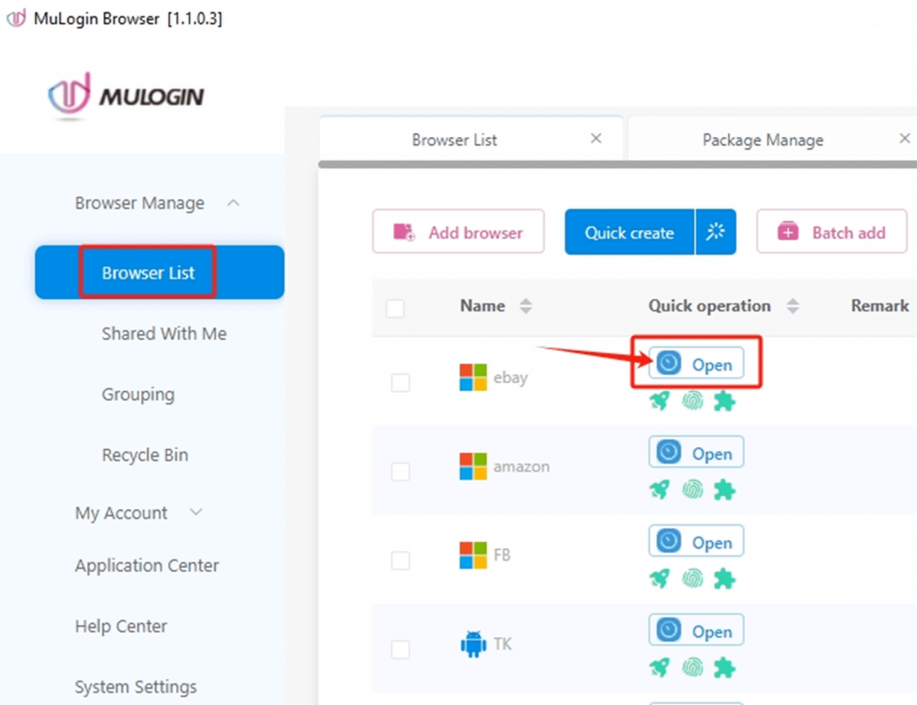Sort the list by Name column
This screenshot has width=917, height=705.
pyautogui.click(x=526, y=306)
